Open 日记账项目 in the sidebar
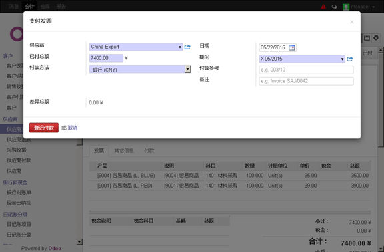This screenshot has width=384, height=252. pos(19,224)
